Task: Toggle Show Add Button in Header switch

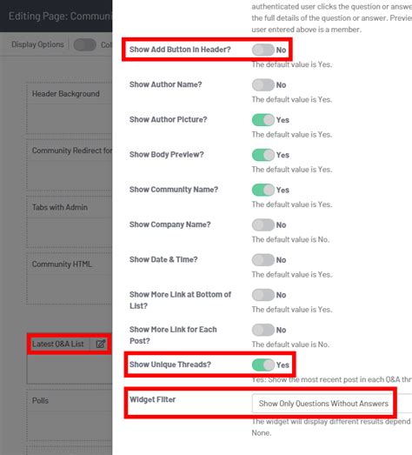Action: tap(263, 50)
